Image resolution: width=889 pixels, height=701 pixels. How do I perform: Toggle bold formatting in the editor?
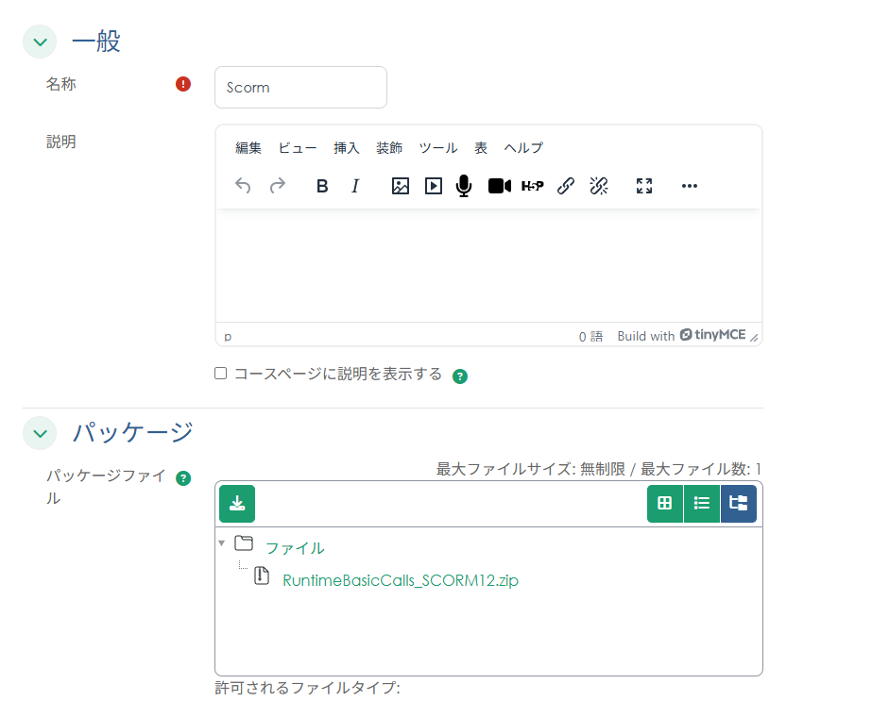(x=322, y=186)
